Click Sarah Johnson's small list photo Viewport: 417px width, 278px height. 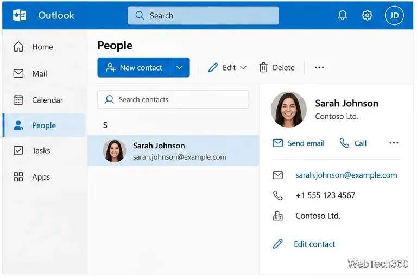[115, 151]
